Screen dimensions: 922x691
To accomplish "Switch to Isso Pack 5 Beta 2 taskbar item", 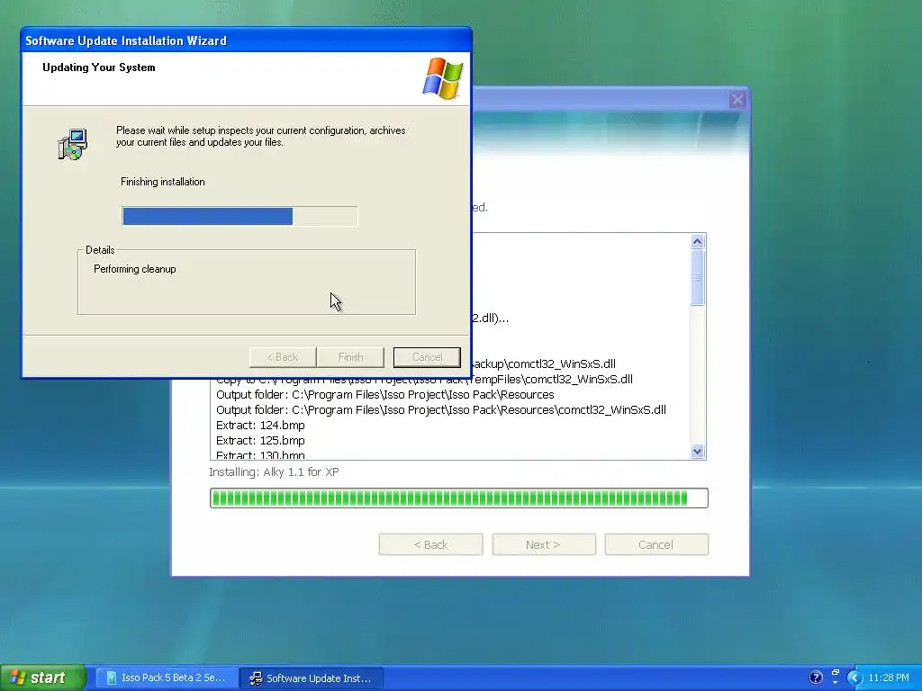I will tap(167, 678).
